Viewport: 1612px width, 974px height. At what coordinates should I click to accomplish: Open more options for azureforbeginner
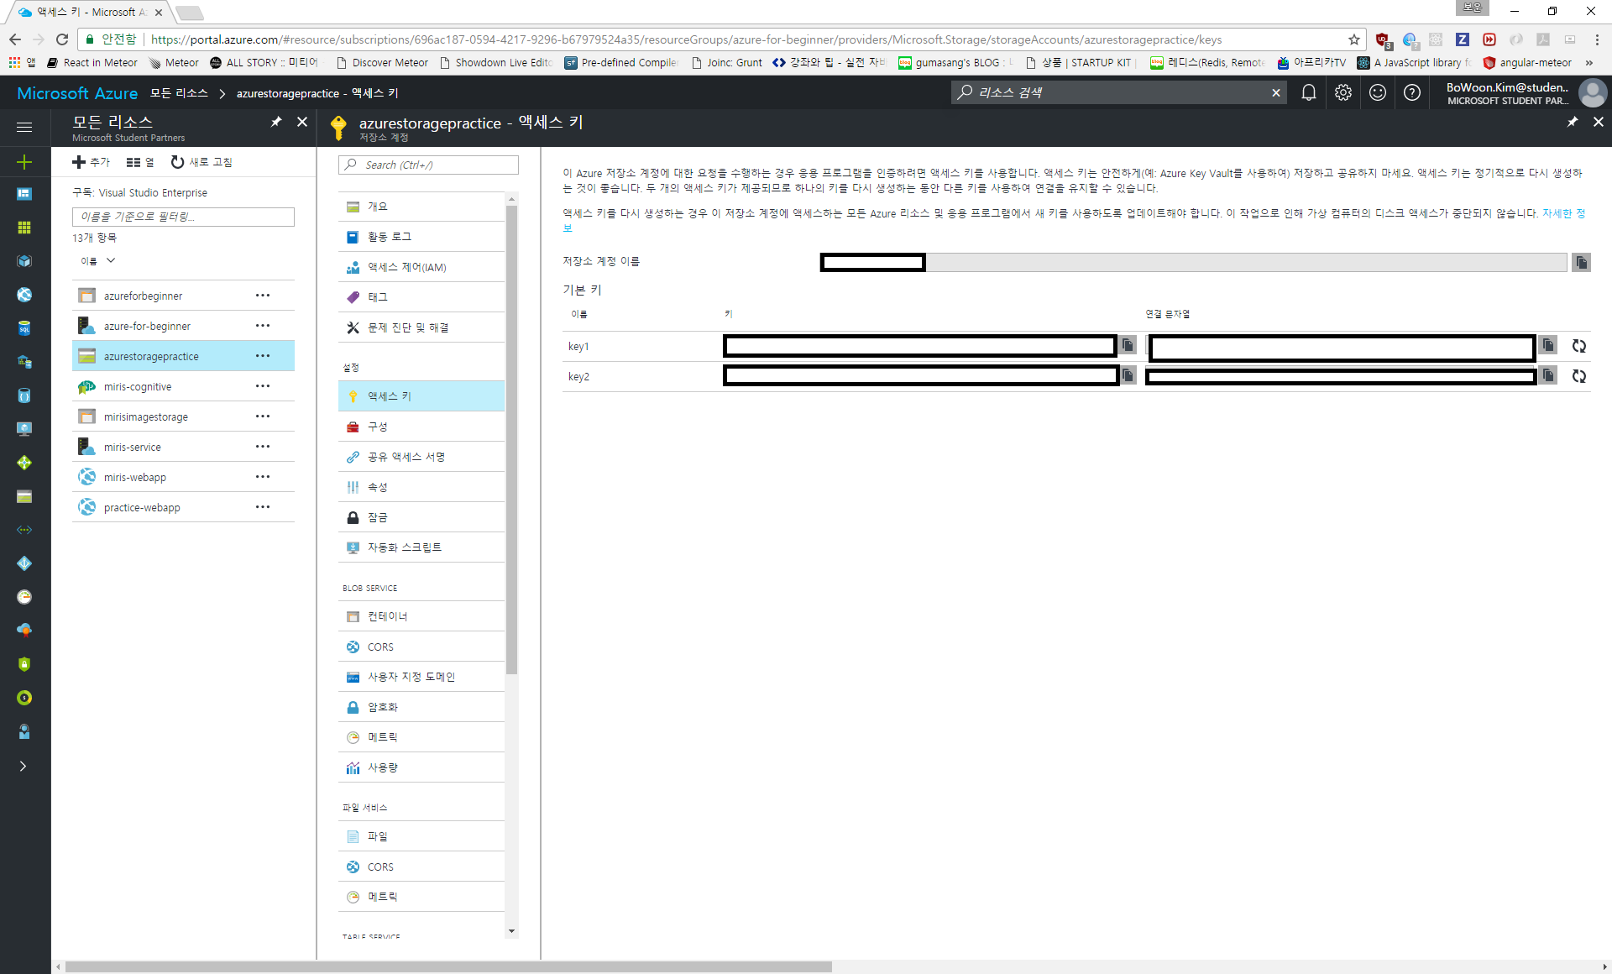263,296
